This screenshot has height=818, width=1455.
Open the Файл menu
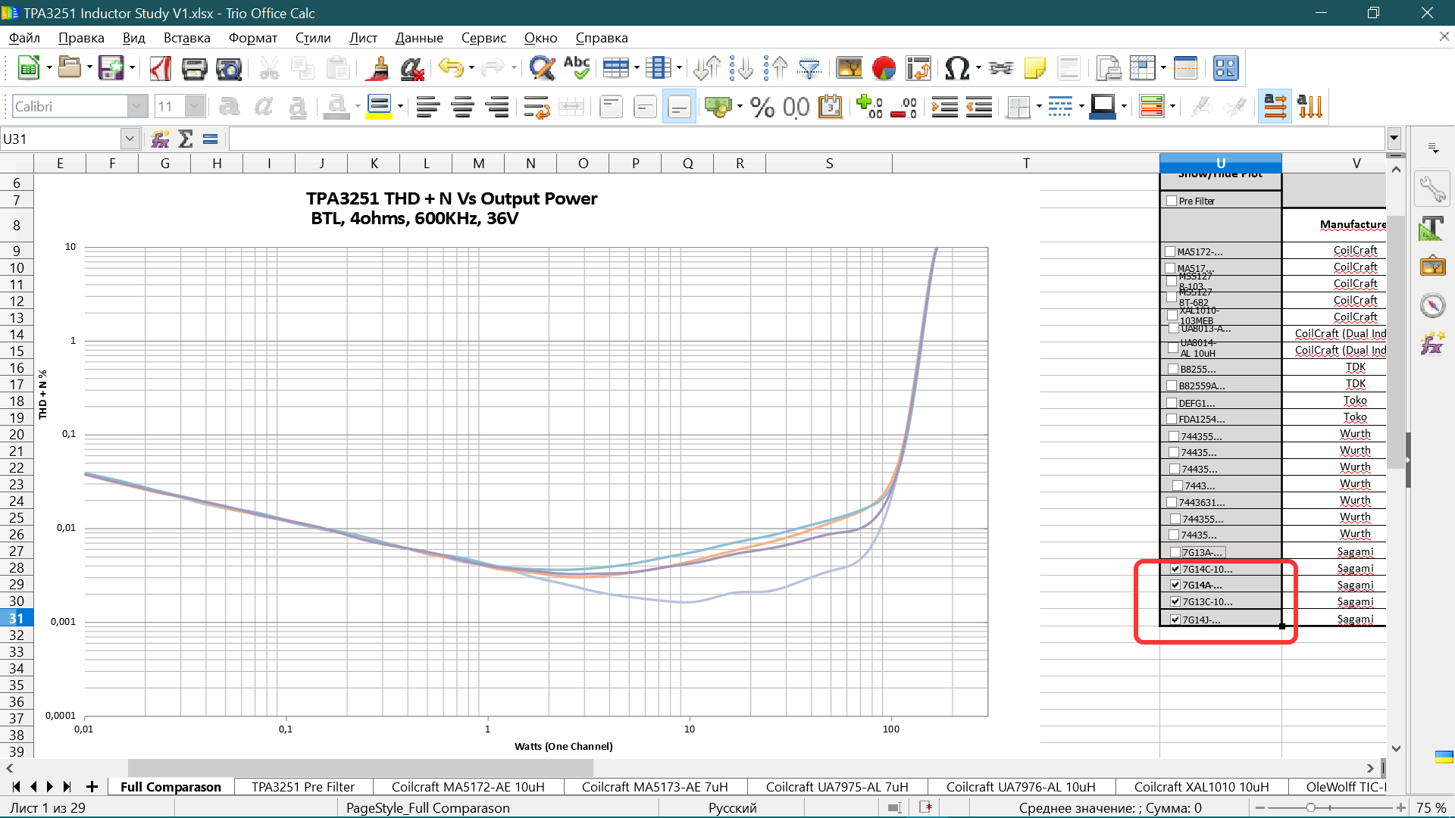(24, 38)
